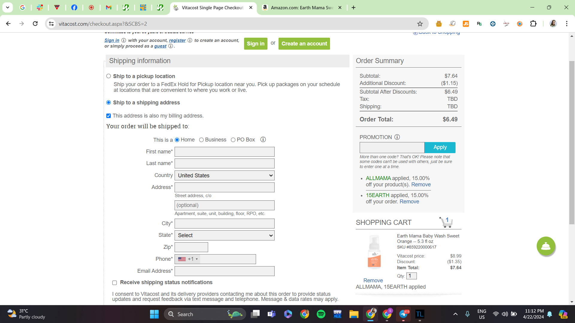Toggle billing address same as shipping checkbox
This screenshot has height=323, width=575.
point(109,116)
